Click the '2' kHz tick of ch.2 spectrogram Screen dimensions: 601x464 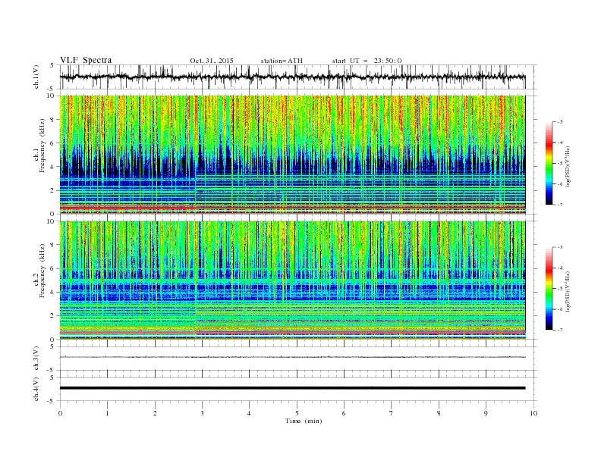[x=53, y=316]
